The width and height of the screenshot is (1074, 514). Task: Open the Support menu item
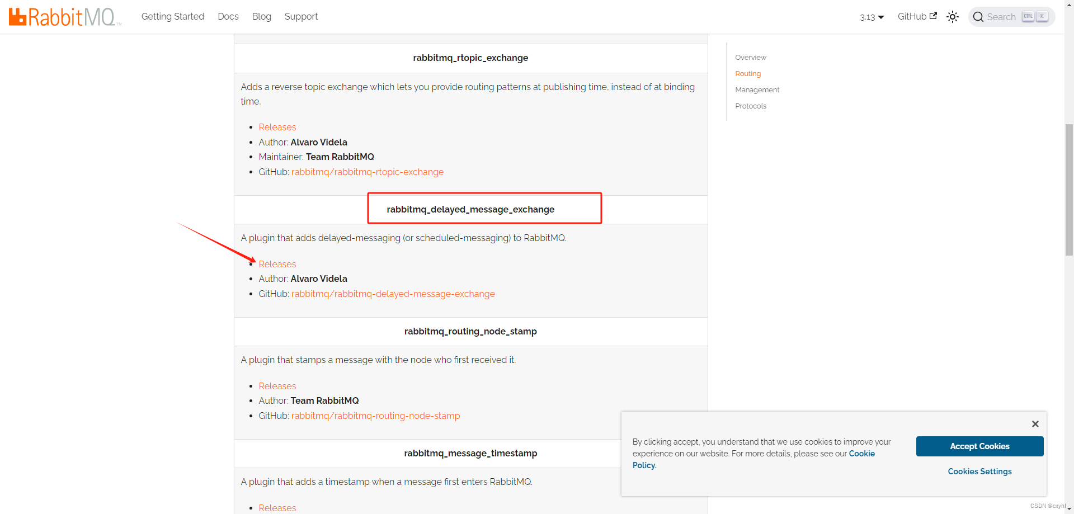301,16
